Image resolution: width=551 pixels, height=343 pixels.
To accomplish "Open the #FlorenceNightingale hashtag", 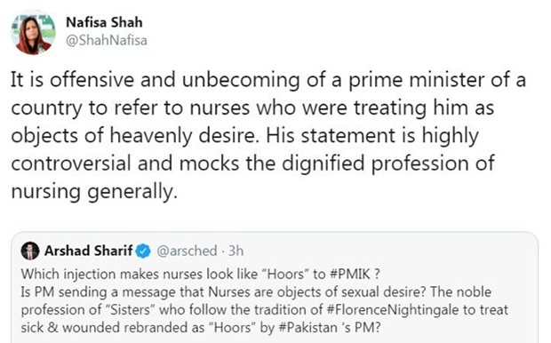I will click(x=393, y=309).
